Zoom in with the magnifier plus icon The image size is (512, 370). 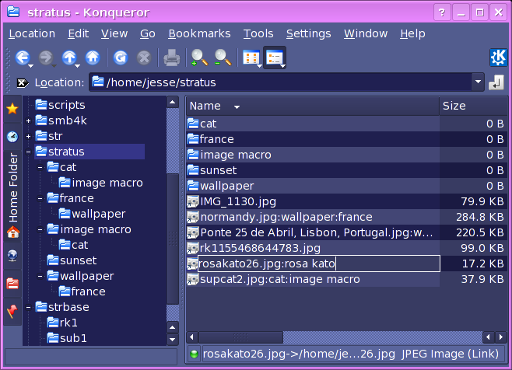pos(199,58)
